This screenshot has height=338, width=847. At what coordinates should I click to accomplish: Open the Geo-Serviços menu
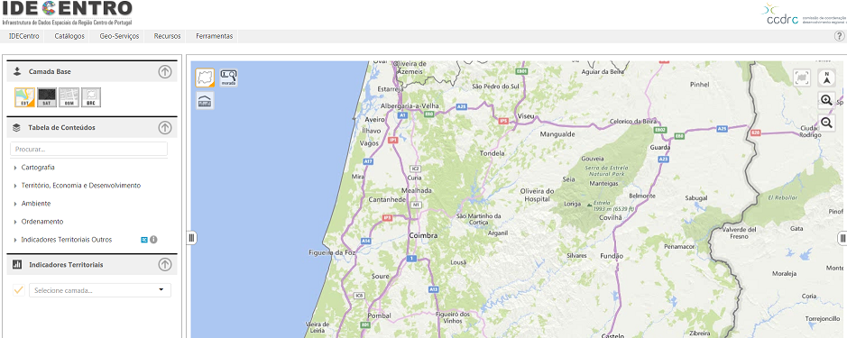coord(119,36)
